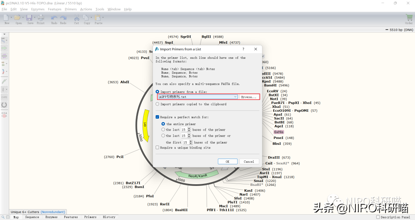
Task: Expand the Open button dropdown arrow
Action: (x=23, y=18)
